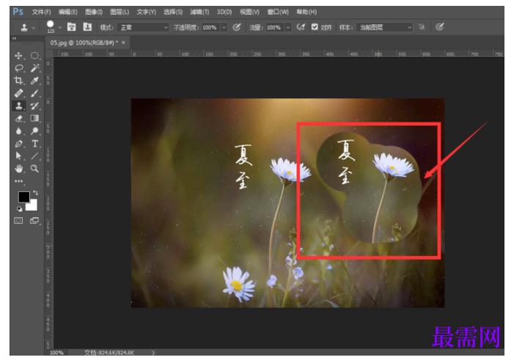Open the 帮助(H) menu
This screenshot has height=360, width=514.
(306, 12)
